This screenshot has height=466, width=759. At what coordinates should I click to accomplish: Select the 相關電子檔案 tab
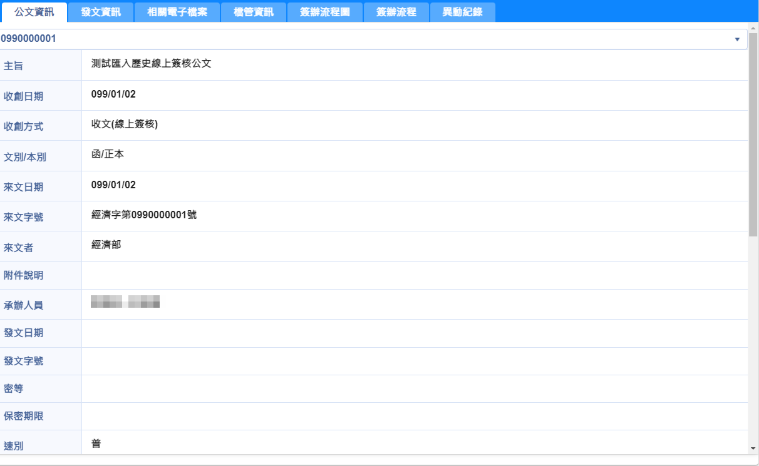click(177, 12)
